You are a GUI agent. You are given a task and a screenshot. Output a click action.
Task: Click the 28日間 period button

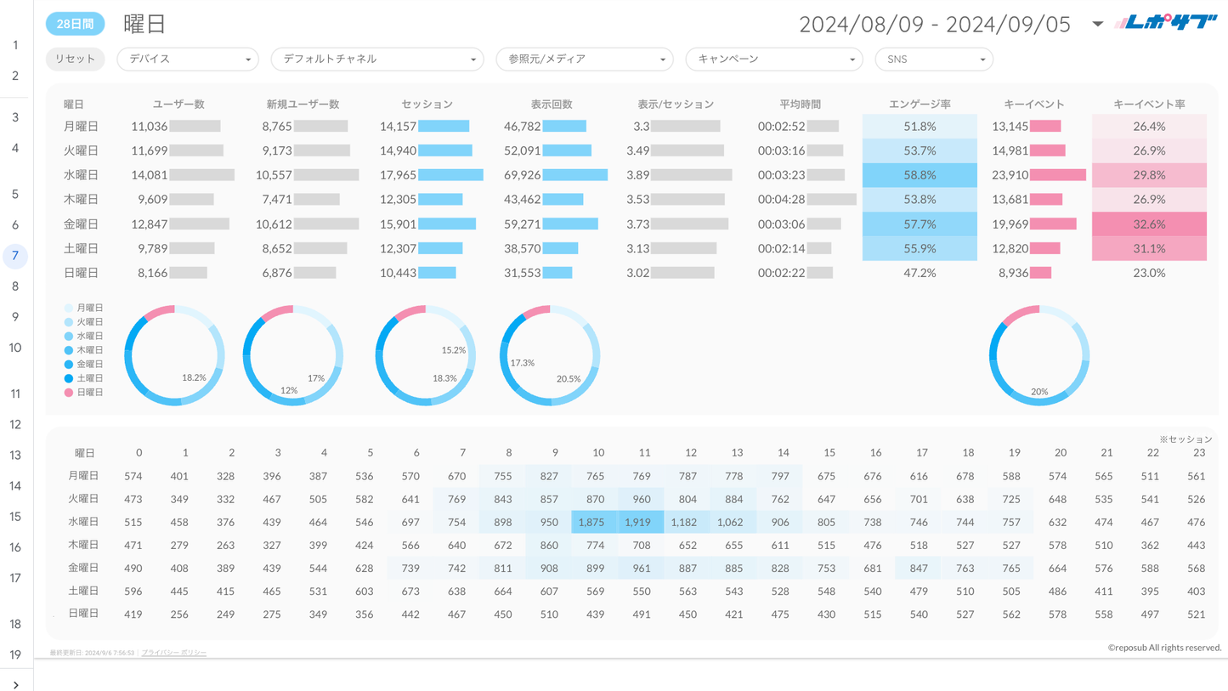[75, 24]
